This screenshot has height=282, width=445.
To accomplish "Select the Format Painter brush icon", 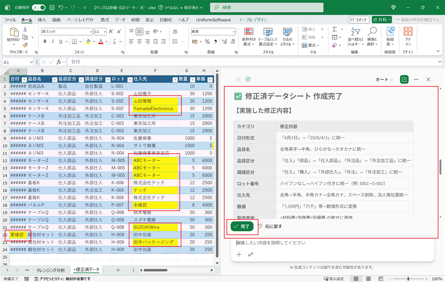I will pos(25,45).
